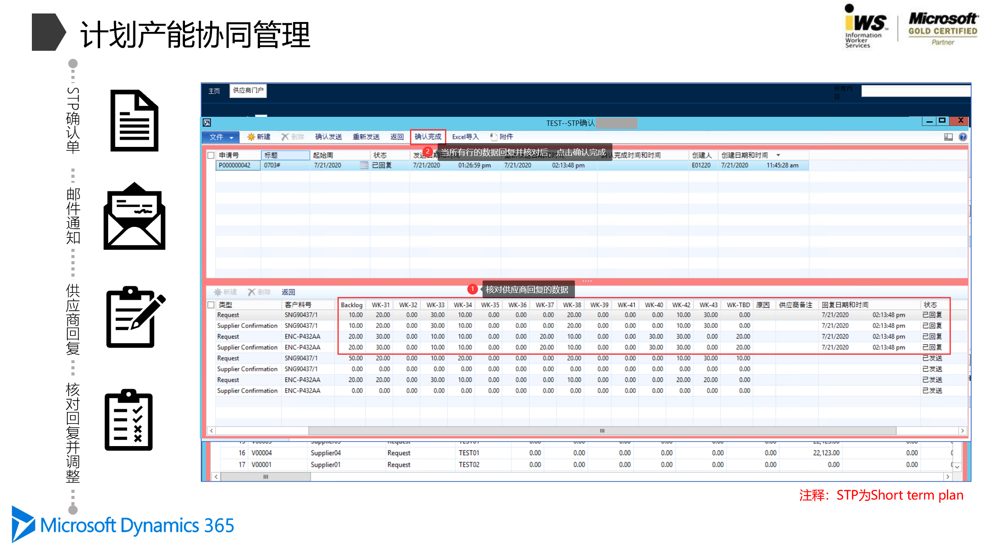The height and width of the screenshot is (553, 986).
Task: Click lower grid horizontal scrollbar right arrow
Action: coord(962,431)
